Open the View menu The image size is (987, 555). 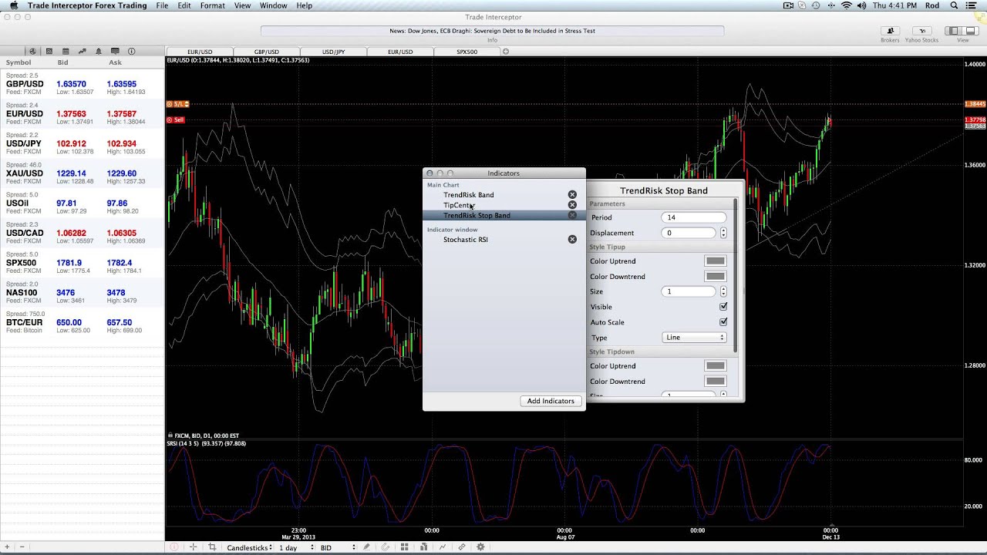[x=242, y=5]
